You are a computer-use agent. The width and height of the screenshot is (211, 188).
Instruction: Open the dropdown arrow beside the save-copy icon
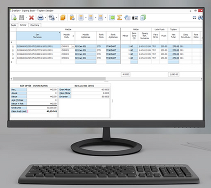pyautogui.click(x=56, y=17)
